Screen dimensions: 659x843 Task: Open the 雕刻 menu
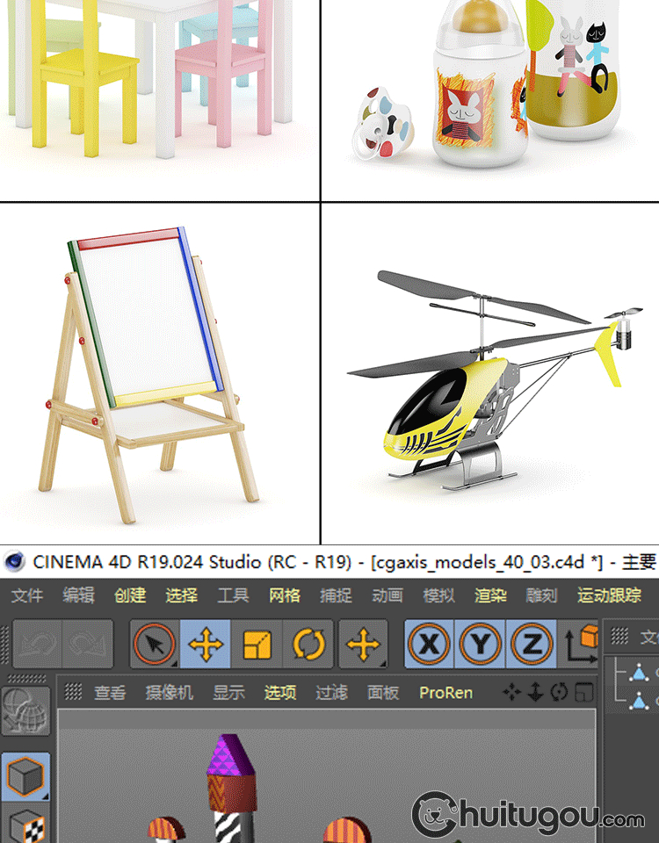pyautogui.click(x=542, y=595)
